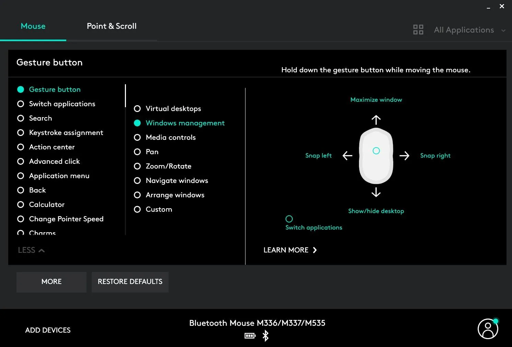This screenshot has height=347, width=512.
Task: Select Advanced click option
Action: point(21,161)
